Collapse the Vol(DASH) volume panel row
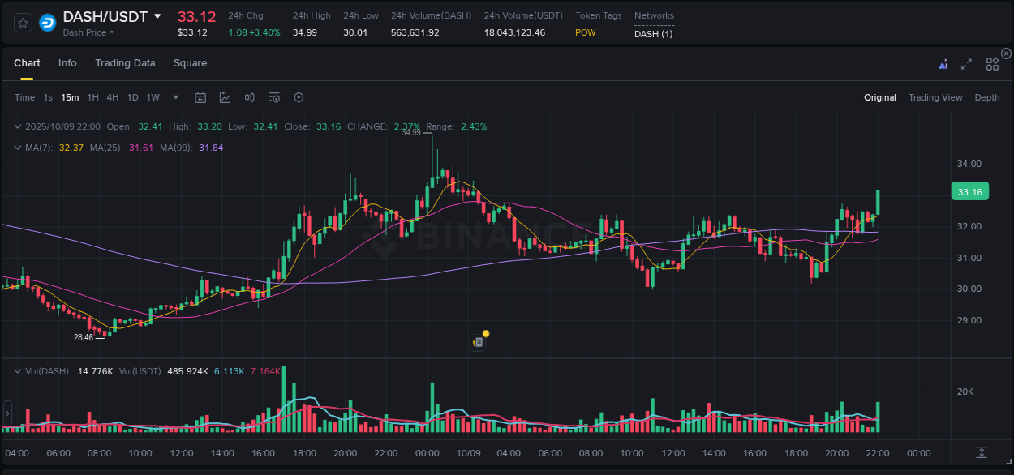The height and width of the screenshot is (475, 1014). (x=17, y=370)
